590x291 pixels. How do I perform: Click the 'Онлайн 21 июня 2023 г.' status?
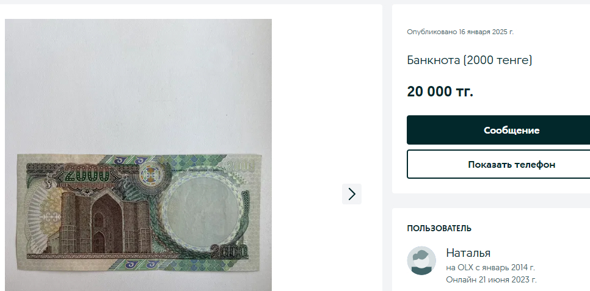click(491, 280)
